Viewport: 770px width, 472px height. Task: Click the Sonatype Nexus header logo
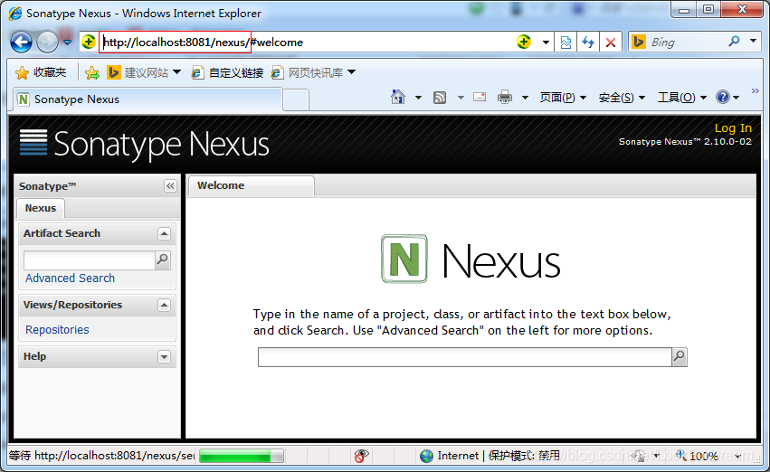144,145
